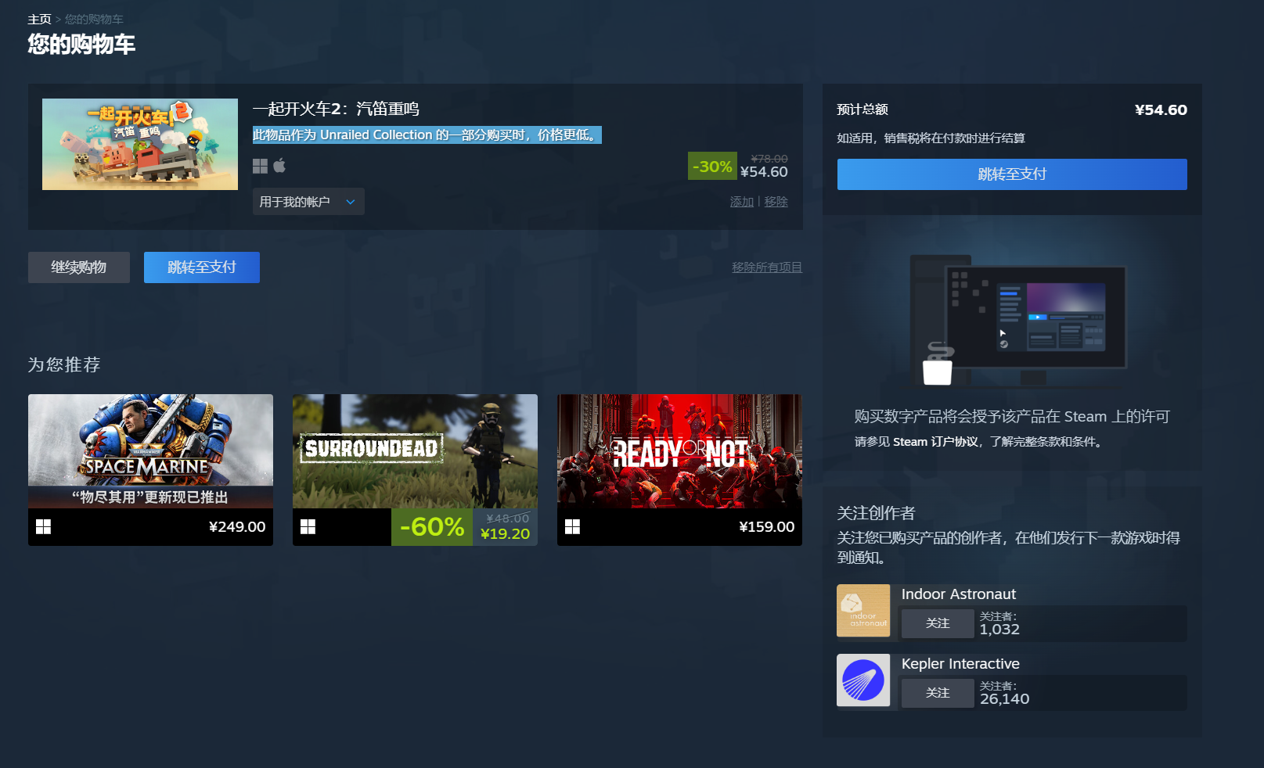
Task: Click the Indoor Astronaut creator avatar
Action: [863, 610]
